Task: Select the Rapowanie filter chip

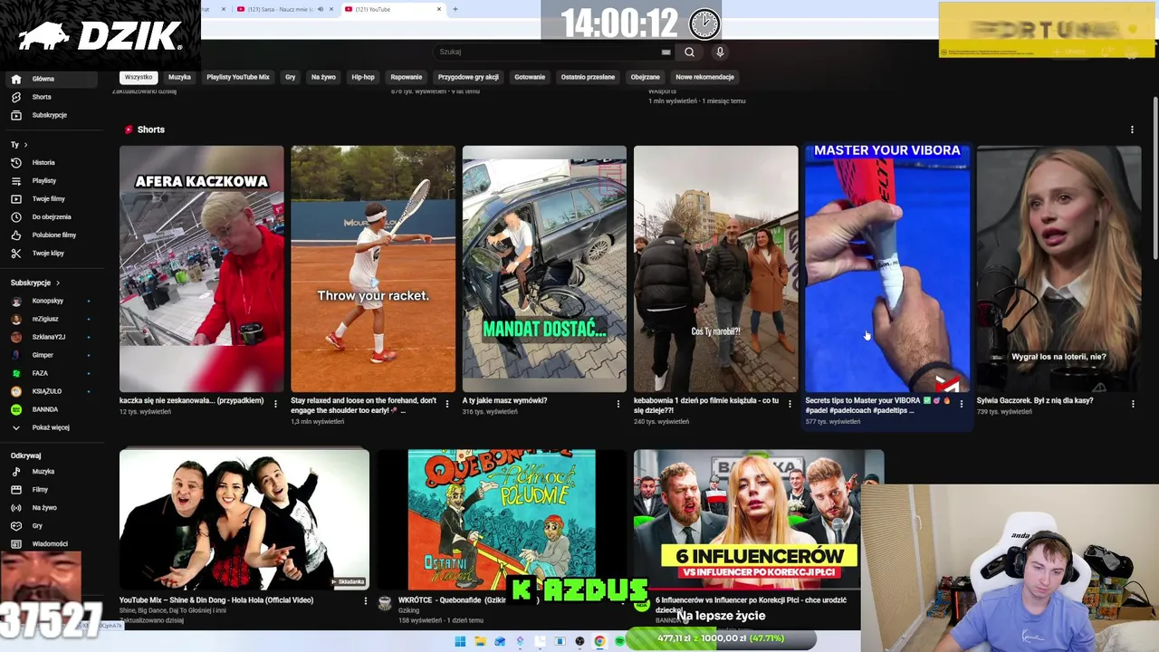Action: (x=407, y=77)
